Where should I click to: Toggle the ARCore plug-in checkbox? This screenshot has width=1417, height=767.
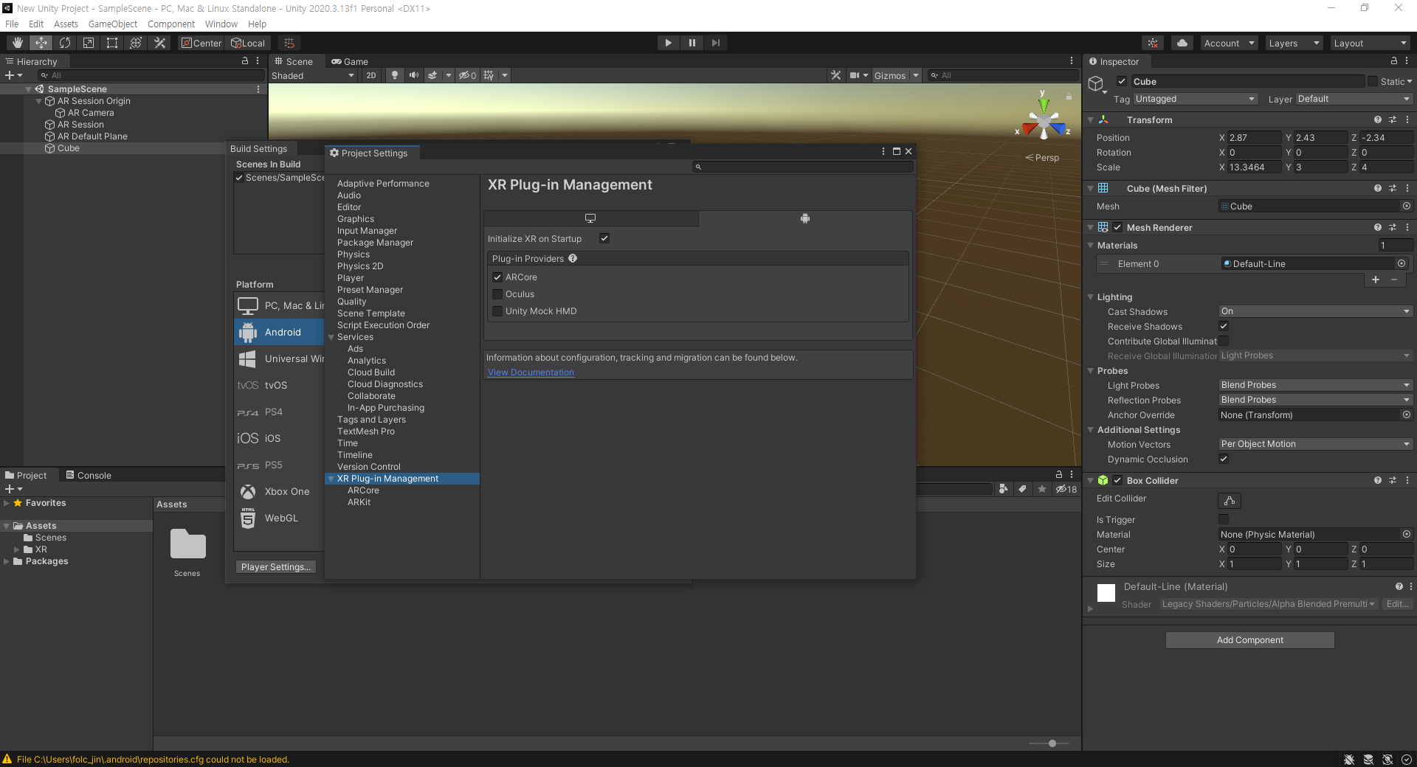497,277
